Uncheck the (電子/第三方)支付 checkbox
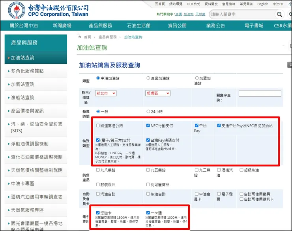 click(98, 140)
